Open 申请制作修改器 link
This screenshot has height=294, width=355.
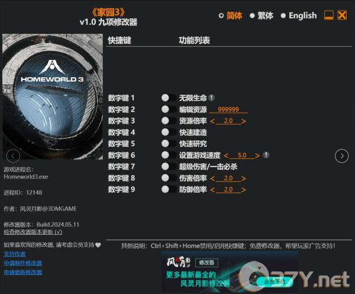[23, 263]
